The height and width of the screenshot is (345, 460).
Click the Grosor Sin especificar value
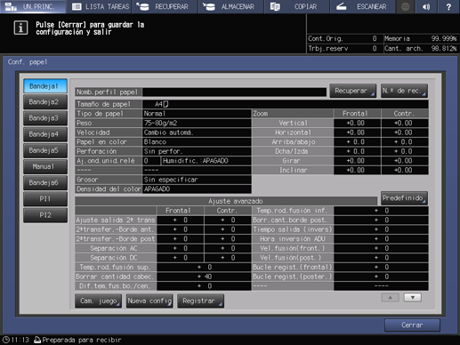(x=197, y=180)
